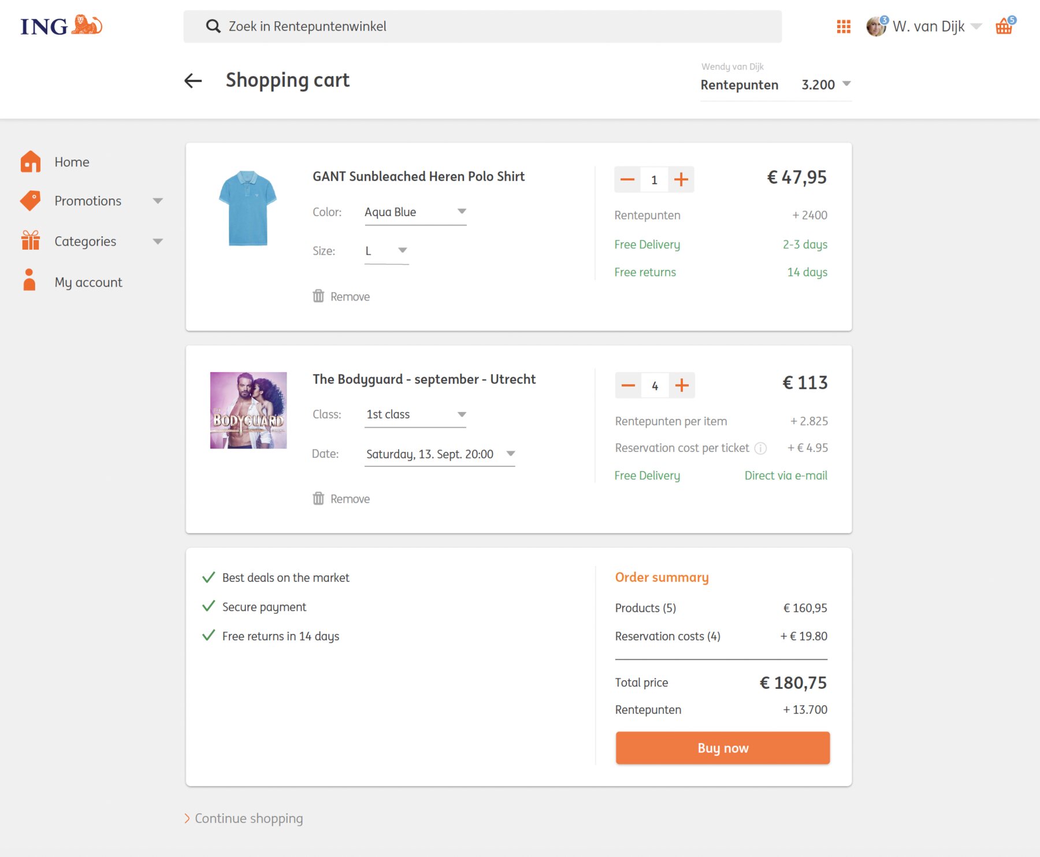Click the W. van Dijk profile avatar
This screenshot has width=1040, height=857.
(876, 26)
